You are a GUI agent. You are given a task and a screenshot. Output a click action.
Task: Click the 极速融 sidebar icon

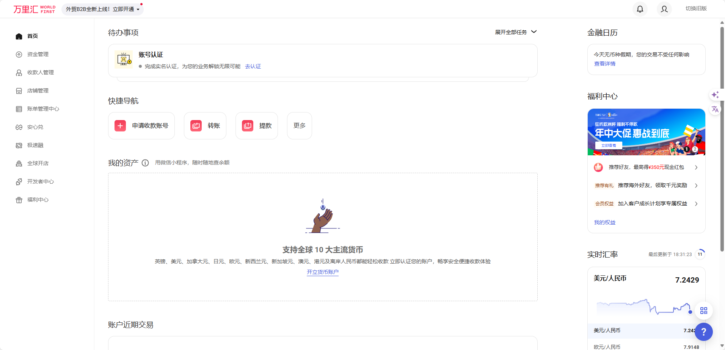pos(19,145)
